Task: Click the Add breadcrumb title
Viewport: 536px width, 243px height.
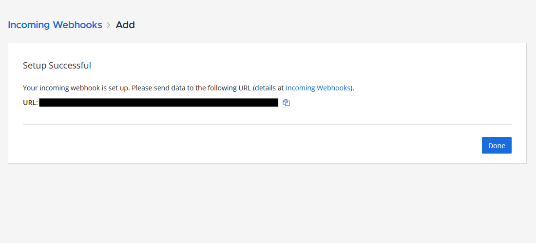Action: pyautogui.click(x=125, y=25)
